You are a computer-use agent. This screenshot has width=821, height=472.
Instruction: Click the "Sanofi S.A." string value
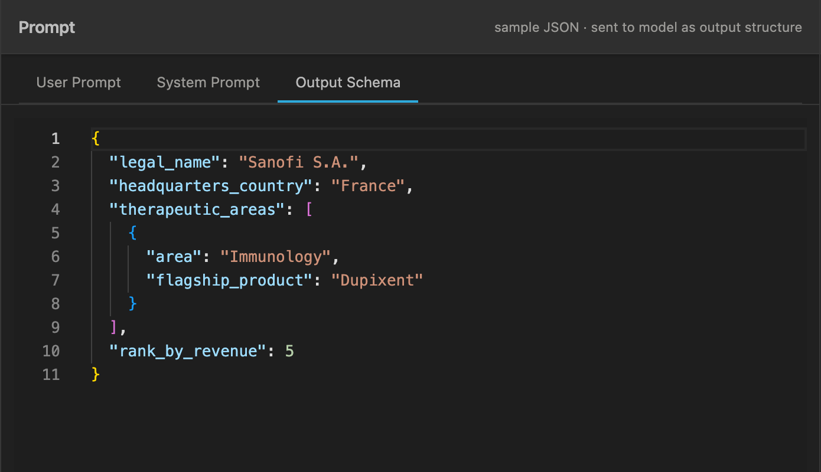click(299, 162)
